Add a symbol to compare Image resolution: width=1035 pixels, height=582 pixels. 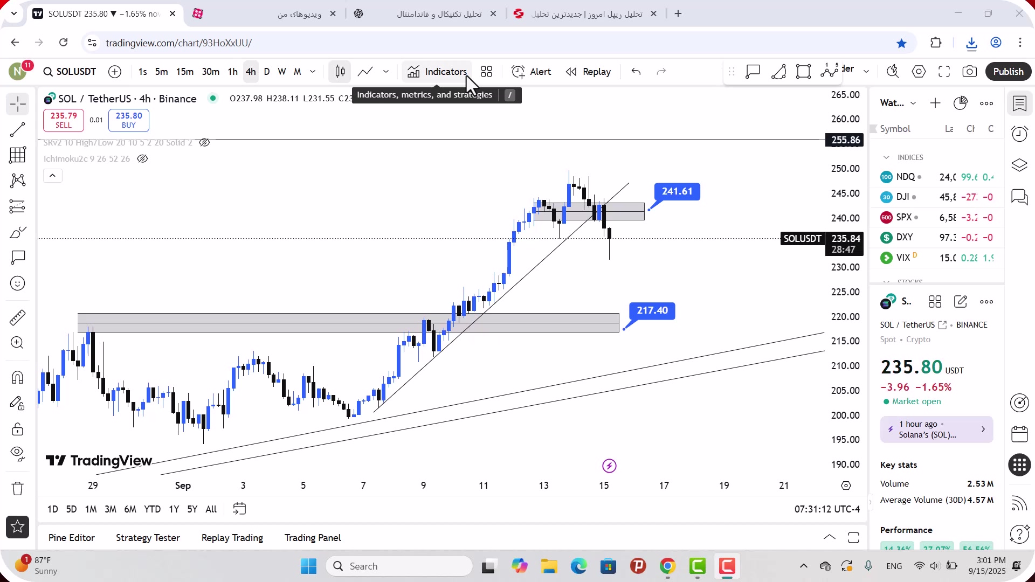tap(115, 72)
